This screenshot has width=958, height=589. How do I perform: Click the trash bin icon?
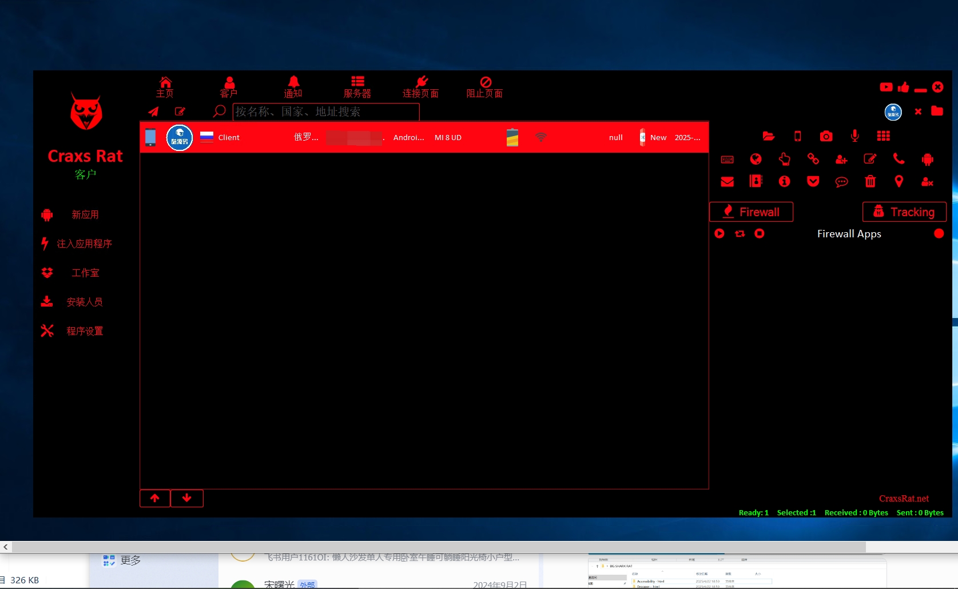870,181
